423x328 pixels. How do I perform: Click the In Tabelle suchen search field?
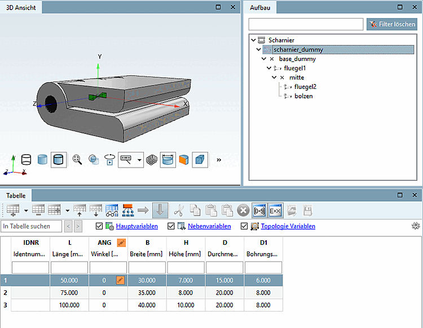pos(32,226)
